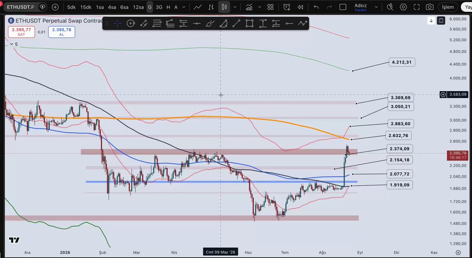Open indicator templates grid
The image size is (472, 258).
(x=271, y=7)
